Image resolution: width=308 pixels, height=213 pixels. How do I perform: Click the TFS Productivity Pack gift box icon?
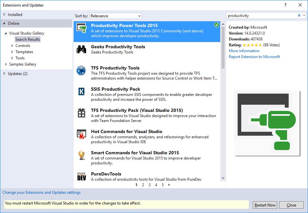pyautogui.click(x=81, y=113)
